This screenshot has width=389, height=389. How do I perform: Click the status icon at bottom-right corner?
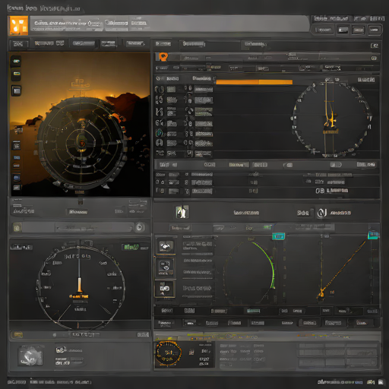(x=381, y=381)
